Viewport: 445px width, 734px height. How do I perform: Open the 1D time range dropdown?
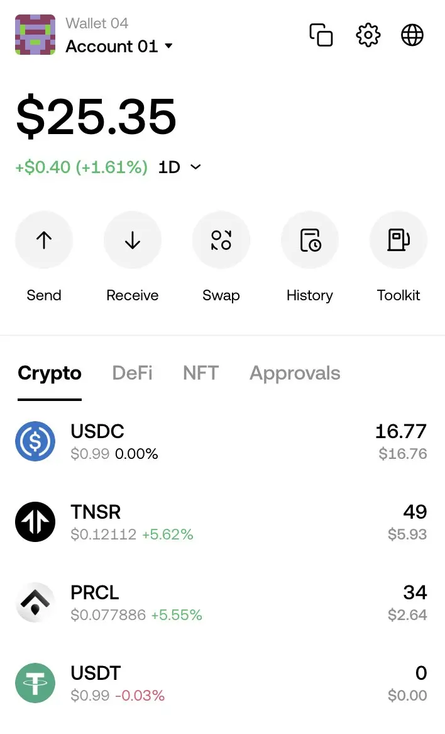coord(180,167)
